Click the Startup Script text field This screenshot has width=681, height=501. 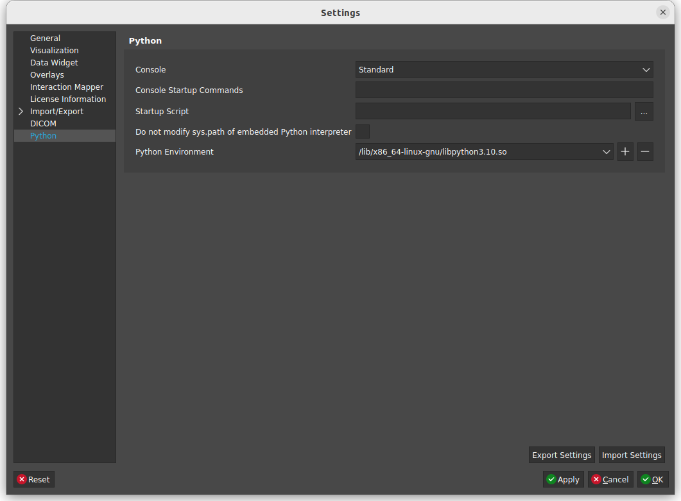493,111
